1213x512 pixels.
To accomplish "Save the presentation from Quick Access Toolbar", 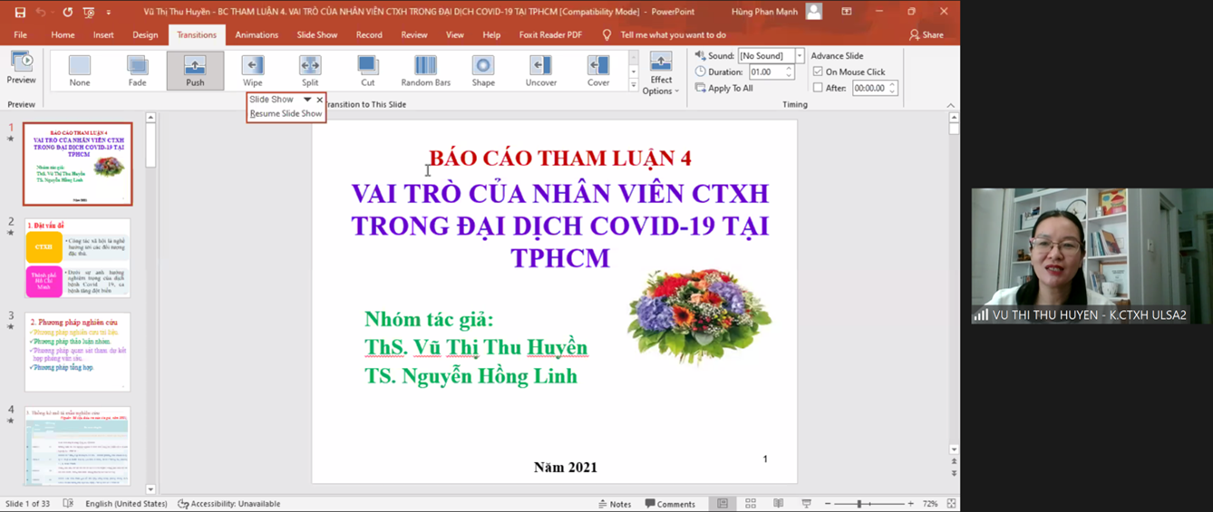I will click(x=20, y=13).
